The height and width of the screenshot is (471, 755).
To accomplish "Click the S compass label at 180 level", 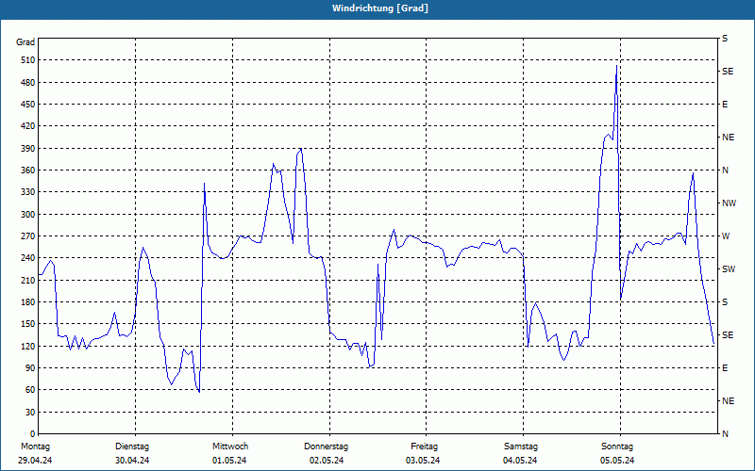I will (x=725, y=302).
